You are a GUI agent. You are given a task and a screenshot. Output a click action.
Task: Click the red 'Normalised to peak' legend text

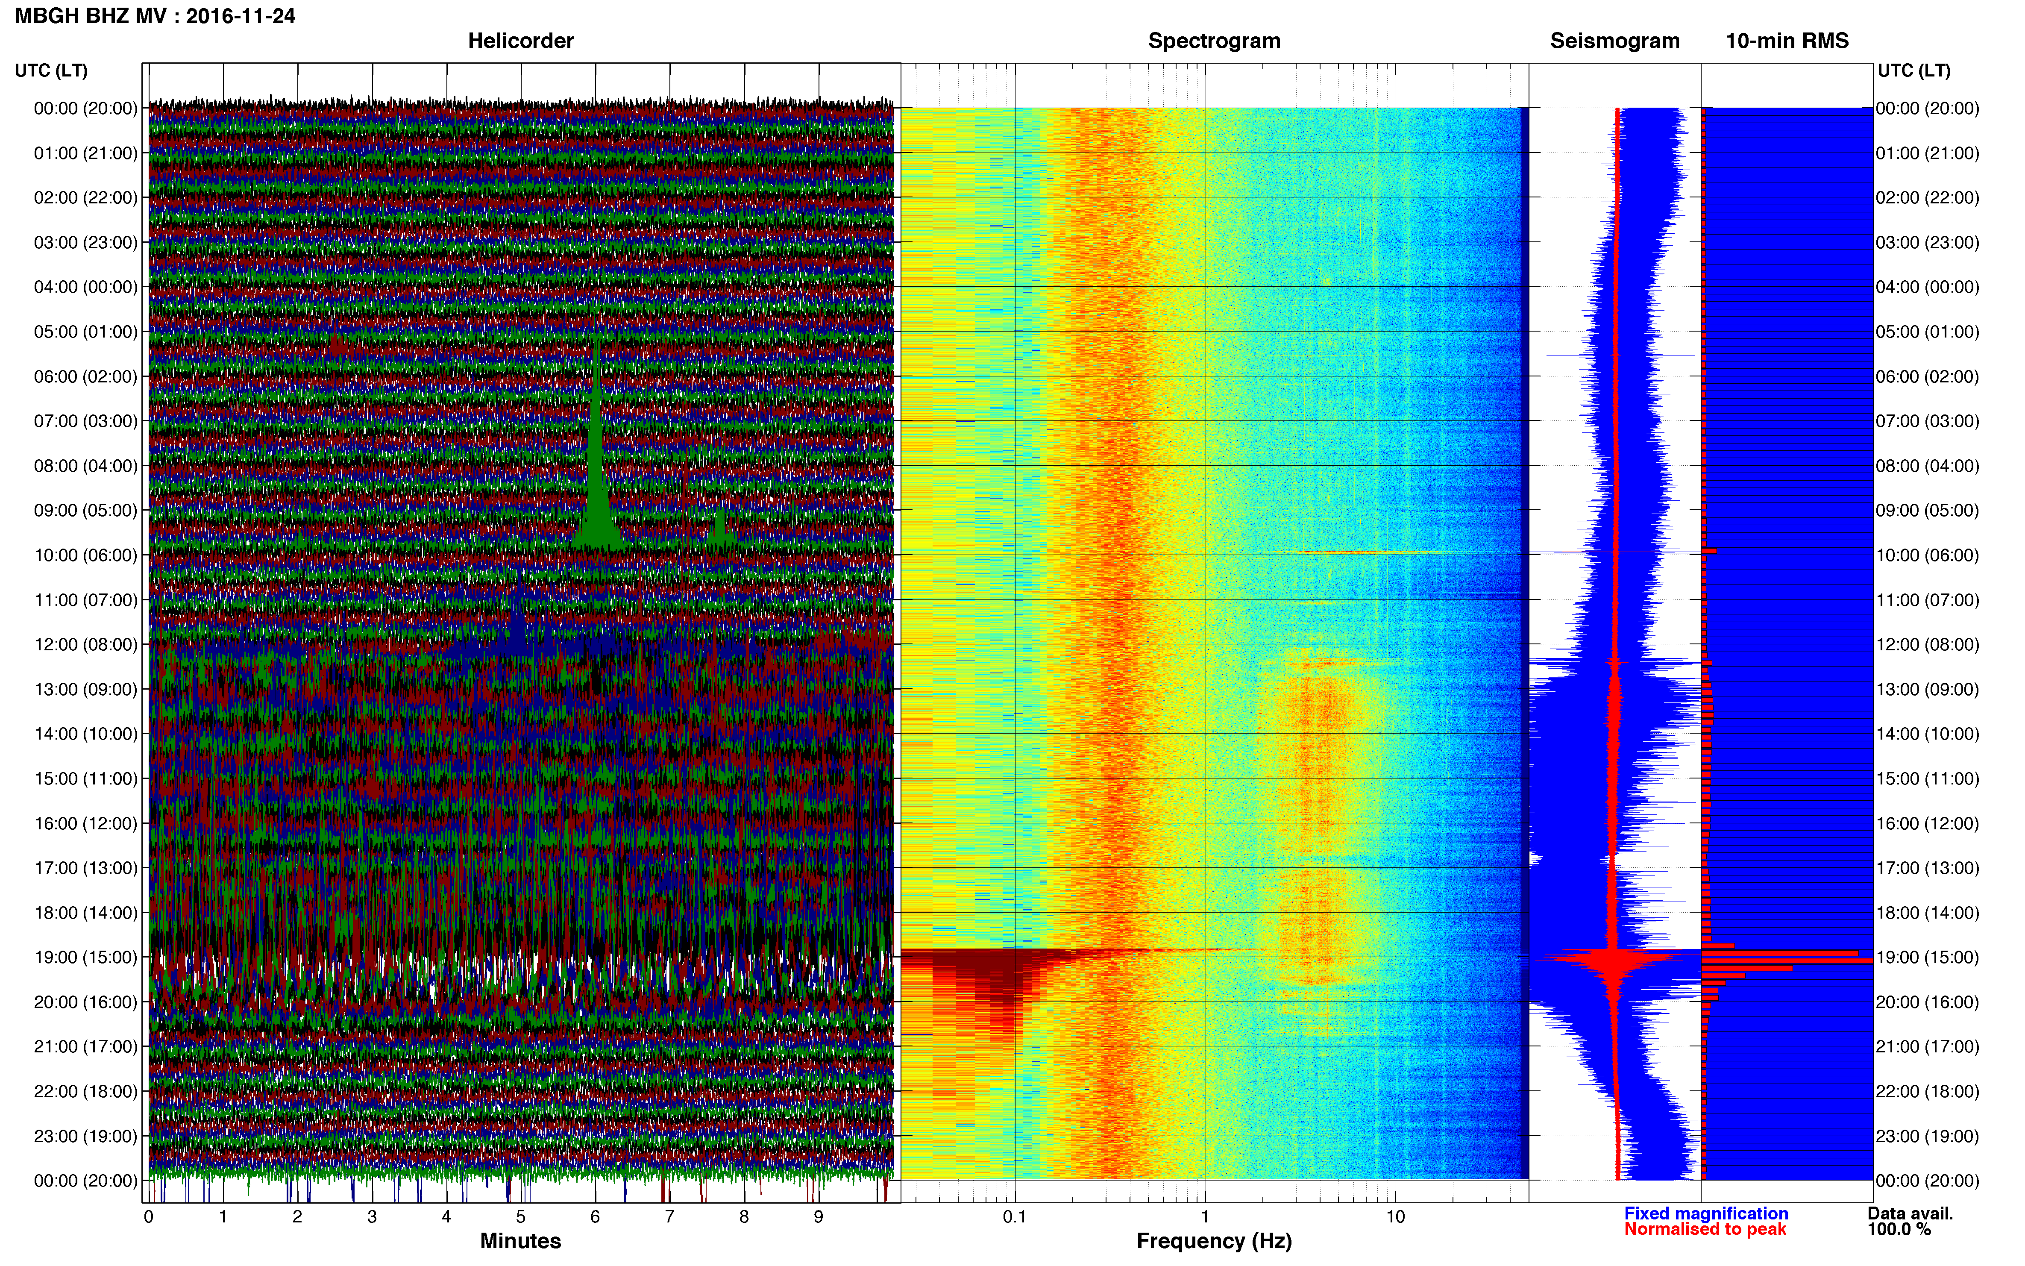point(1705,1229)
